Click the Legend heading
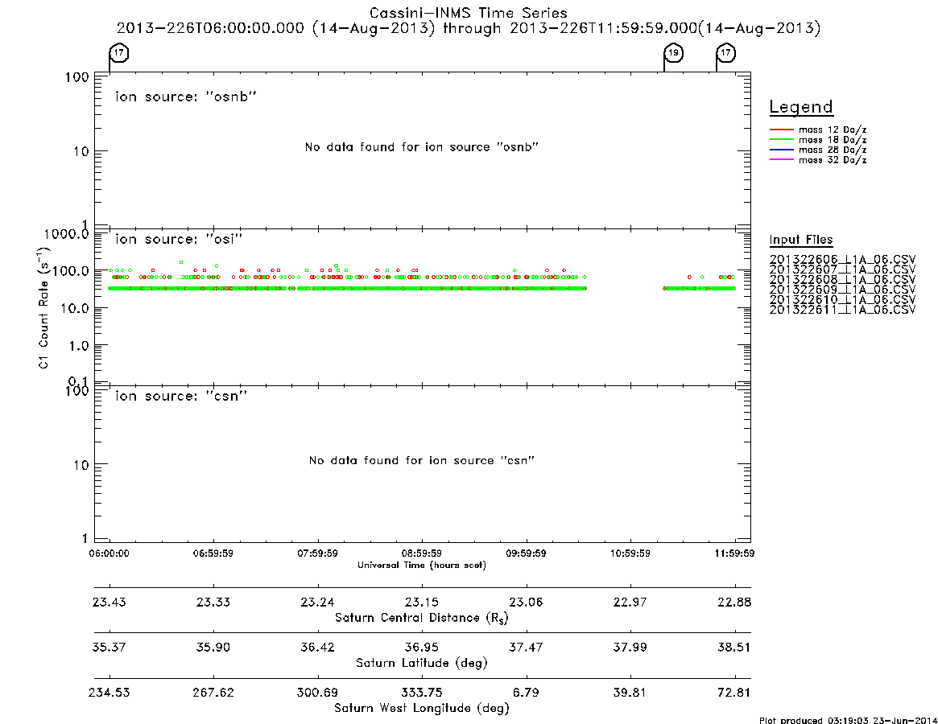This screenshot has height=724, width=938. (801, 107)
